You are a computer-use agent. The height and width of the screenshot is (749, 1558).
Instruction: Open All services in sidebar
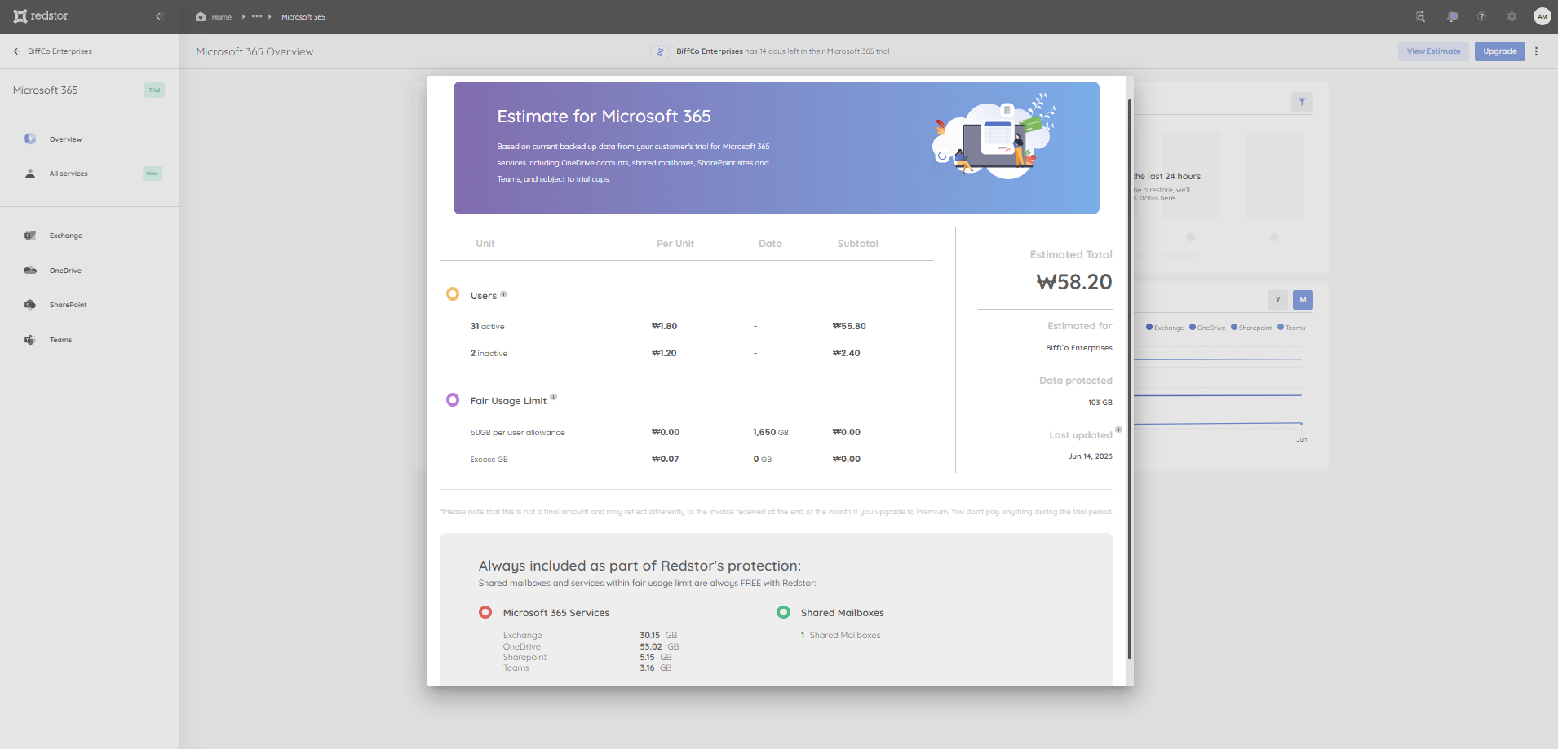(69, 174)
